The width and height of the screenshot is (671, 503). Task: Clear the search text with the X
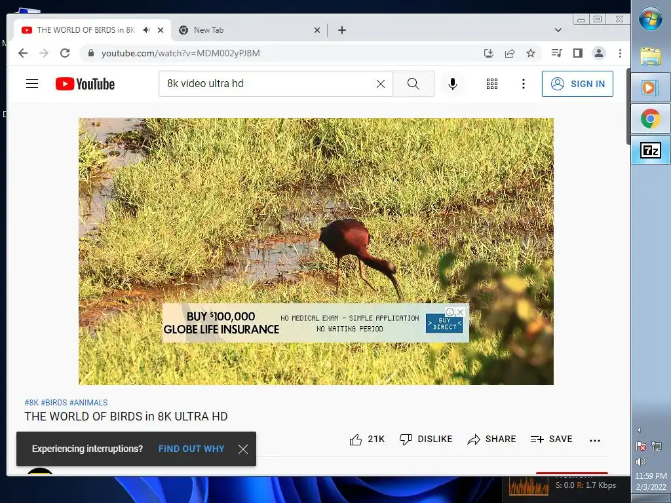(381, 84)
